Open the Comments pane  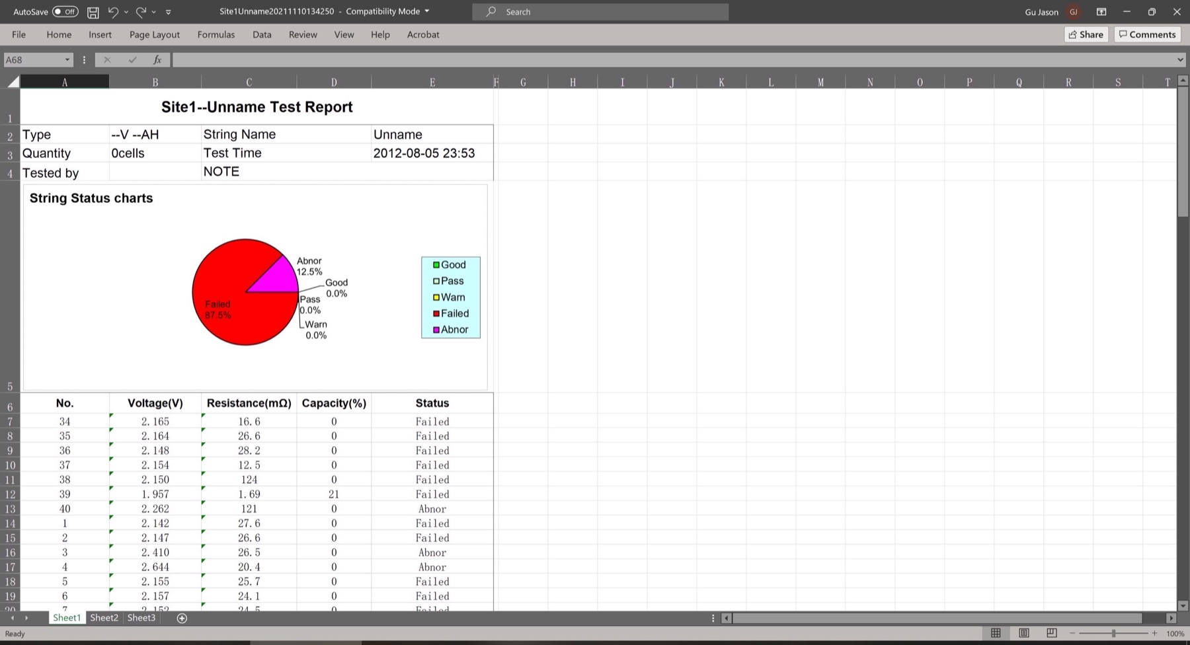coord(1147,34)
